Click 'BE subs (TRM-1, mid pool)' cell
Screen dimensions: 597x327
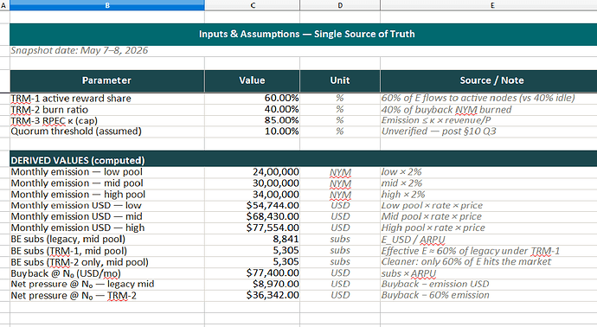click(x=107, y=251)
